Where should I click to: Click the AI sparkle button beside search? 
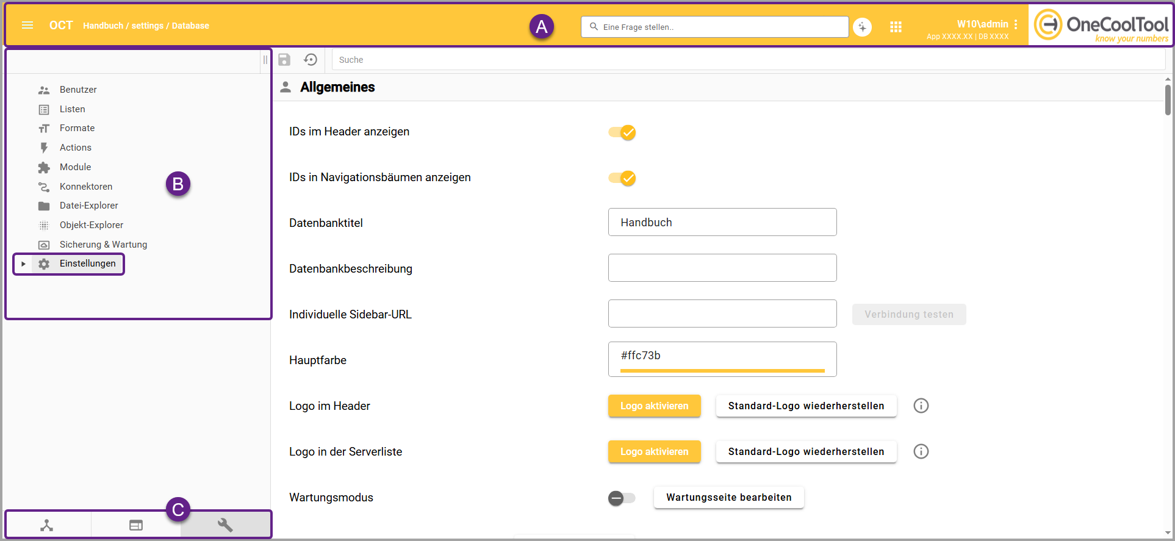(x=862, y=27)
